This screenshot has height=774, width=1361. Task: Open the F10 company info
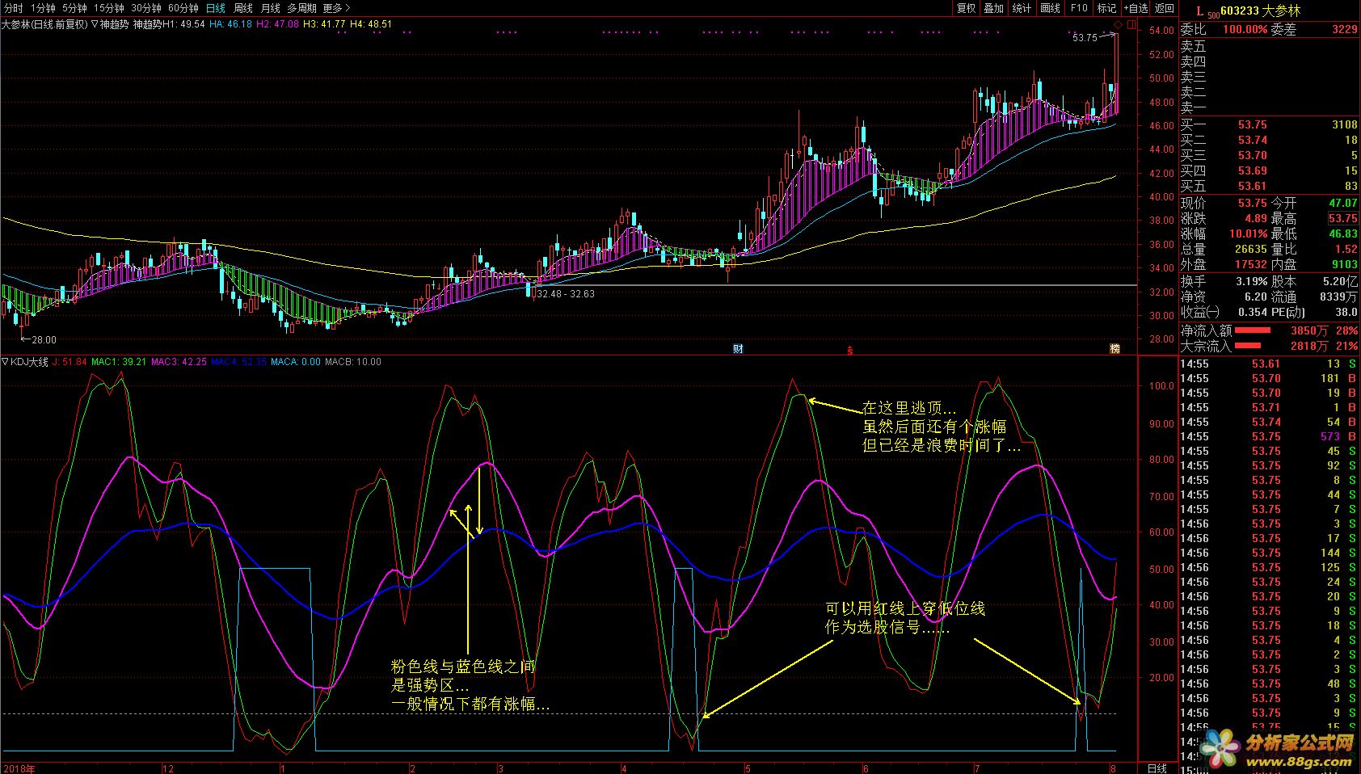click(x=1079, y=8)
